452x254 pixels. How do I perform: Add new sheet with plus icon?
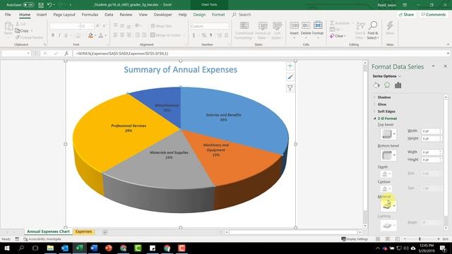click(105, 232)
